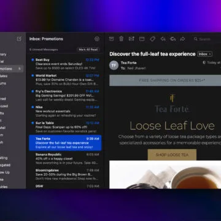This screenshot has width=221, height=221.
Task: Compose a new message with pencil icon
Action: click(x=19, y=39)
